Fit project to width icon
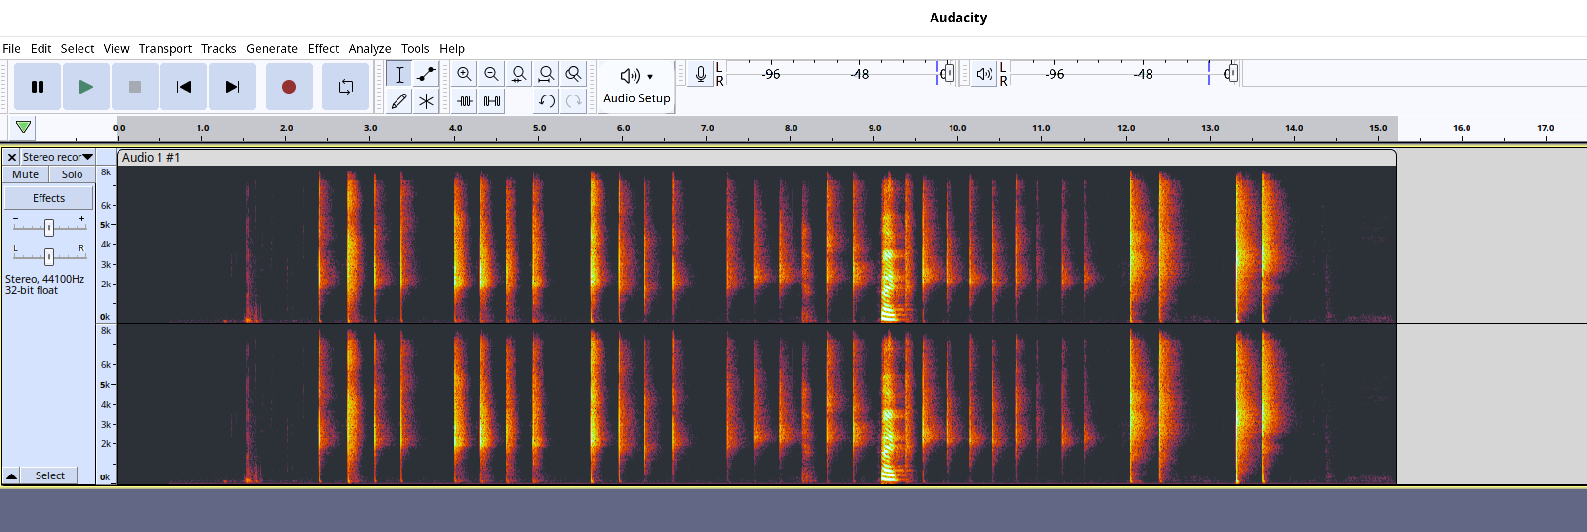Image resolution: width=1587 pixels, height=532 pixels. pos(546,75)
